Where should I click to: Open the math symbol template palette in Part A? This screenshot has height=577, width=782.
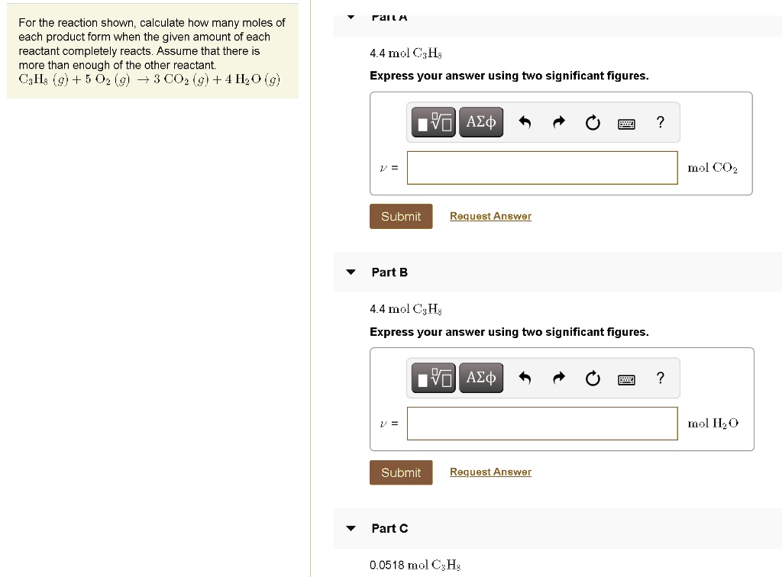click(x=433, y=121)
